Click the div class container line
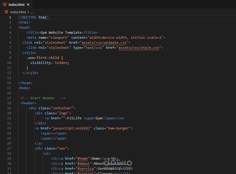The image size is (236, 174). coord(52,108)
